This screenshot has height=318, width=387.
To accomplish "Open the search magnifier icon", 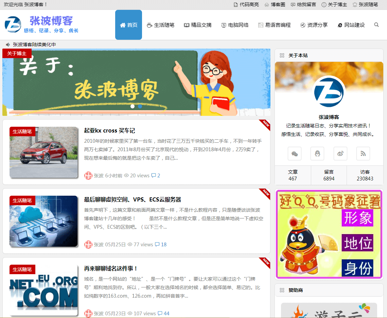I will pyautogui.click(x=376, y=24).
